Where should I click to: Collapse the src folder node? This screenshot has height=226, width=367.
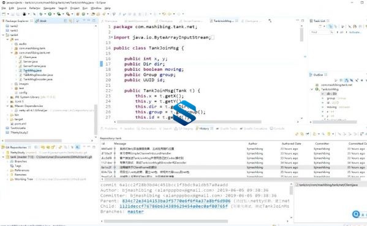pos(7,40)
